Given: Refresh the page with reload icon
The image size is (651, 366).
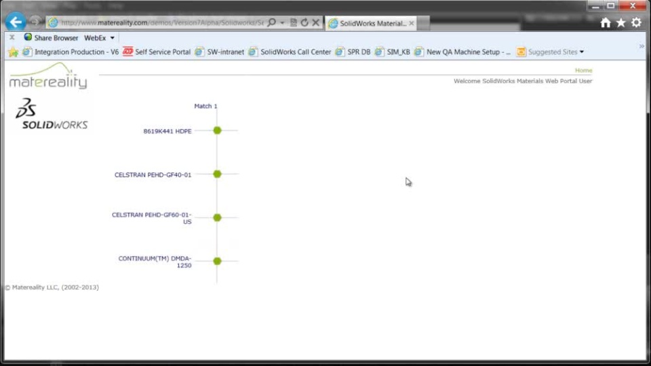Looking at the screenshot, I should (304, 22).
